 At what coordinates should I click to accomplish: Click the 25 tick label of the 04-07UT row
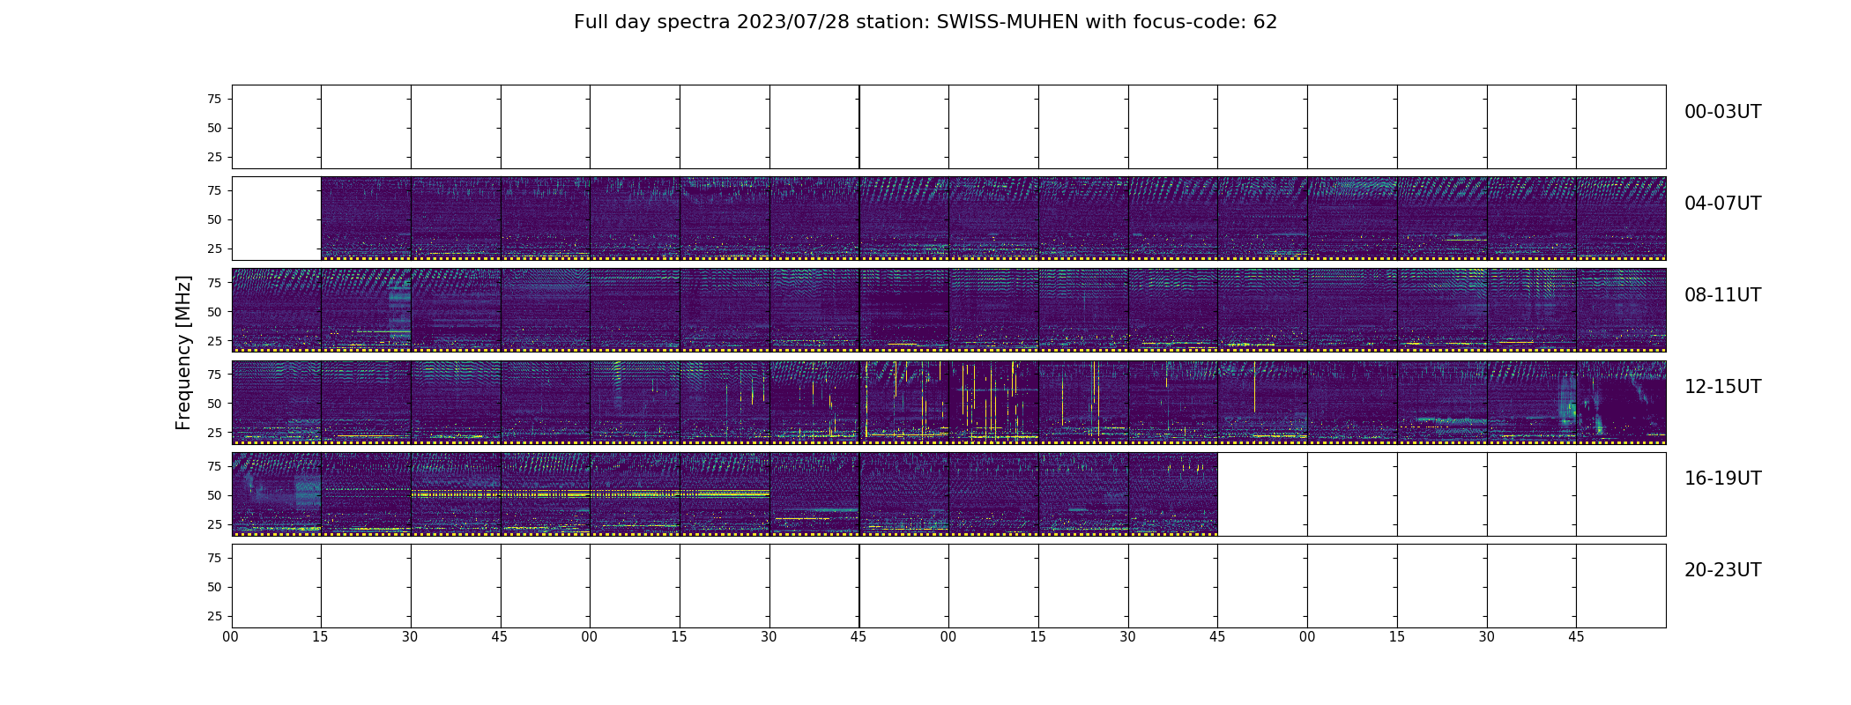pyautogui.click(x=214, y=249)
